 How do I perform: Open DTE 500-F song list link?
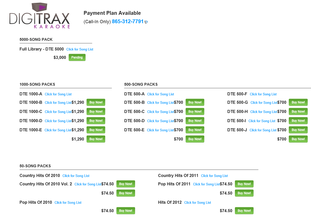(263, 94)
